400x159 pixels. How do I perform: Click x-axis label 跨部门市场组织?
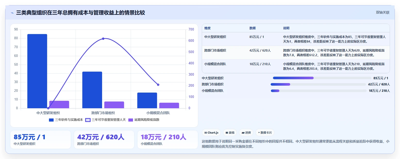[103, 113]
